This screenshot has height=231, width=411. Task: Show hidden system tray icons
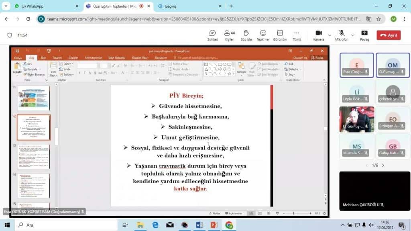pos(342,225)
